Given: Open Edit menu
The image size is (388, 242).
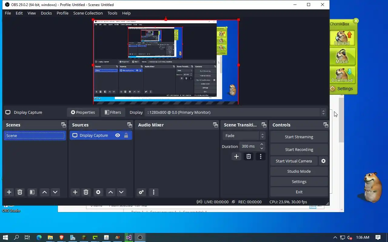Looking at the screenshot, I should tap(19, 13).
